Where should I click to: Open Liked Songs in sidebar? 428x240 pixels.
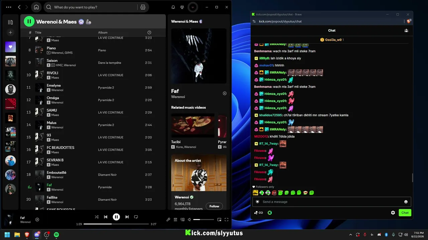point(10,47)
